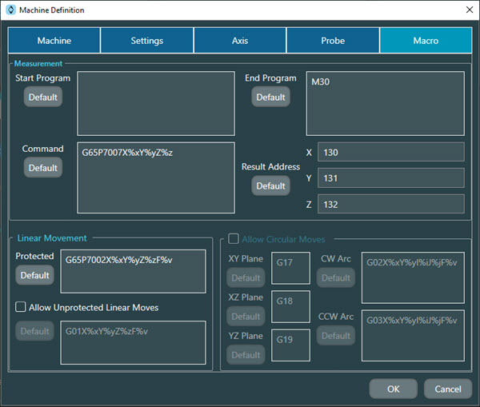Toggle the Allow Circular Moves checkbox

point(233,238)
